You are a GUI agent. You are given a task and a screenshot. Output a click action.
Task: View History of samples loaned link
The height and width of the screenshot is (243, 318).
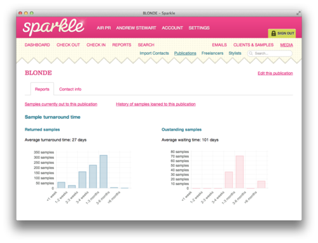tap(156, 104)
